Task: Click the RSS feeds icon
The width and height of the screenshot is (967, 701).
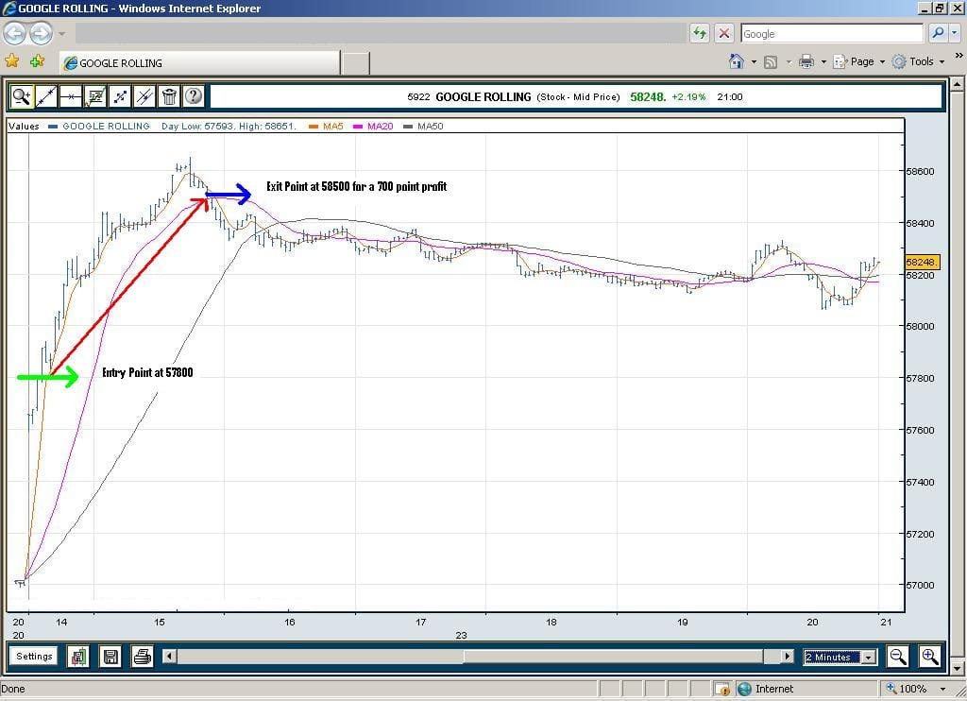Action: (x=771, y=61)
